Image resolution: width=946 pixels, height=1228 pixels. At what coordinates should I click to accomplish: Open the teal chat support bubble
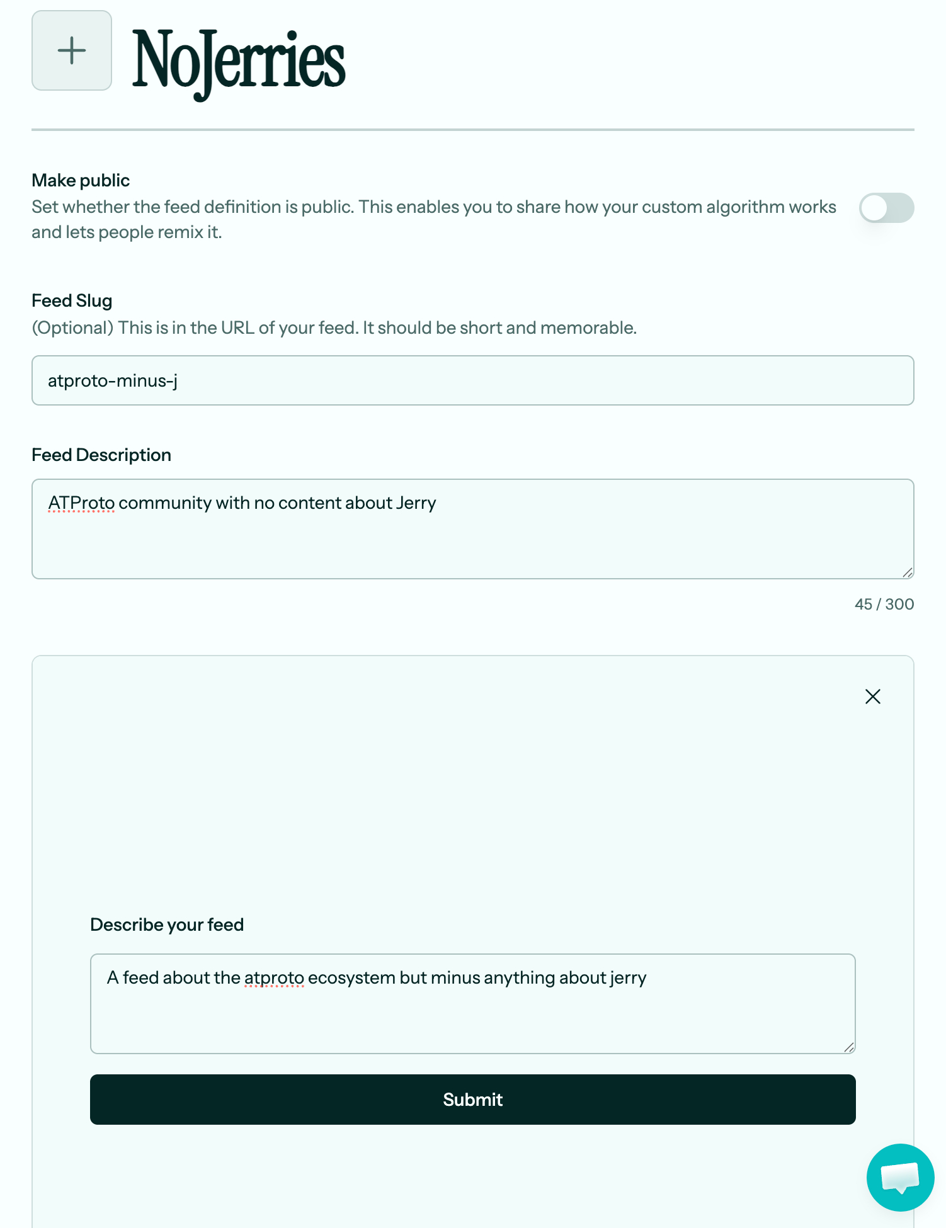(x=900, y=1177)
